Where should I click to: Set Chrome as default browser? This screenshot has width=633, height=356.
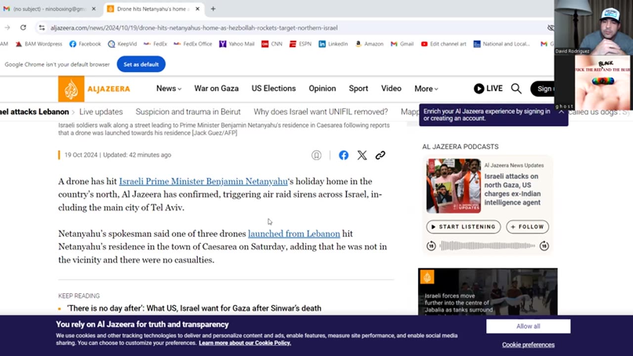pyautogui.click(x=141, y=64)
